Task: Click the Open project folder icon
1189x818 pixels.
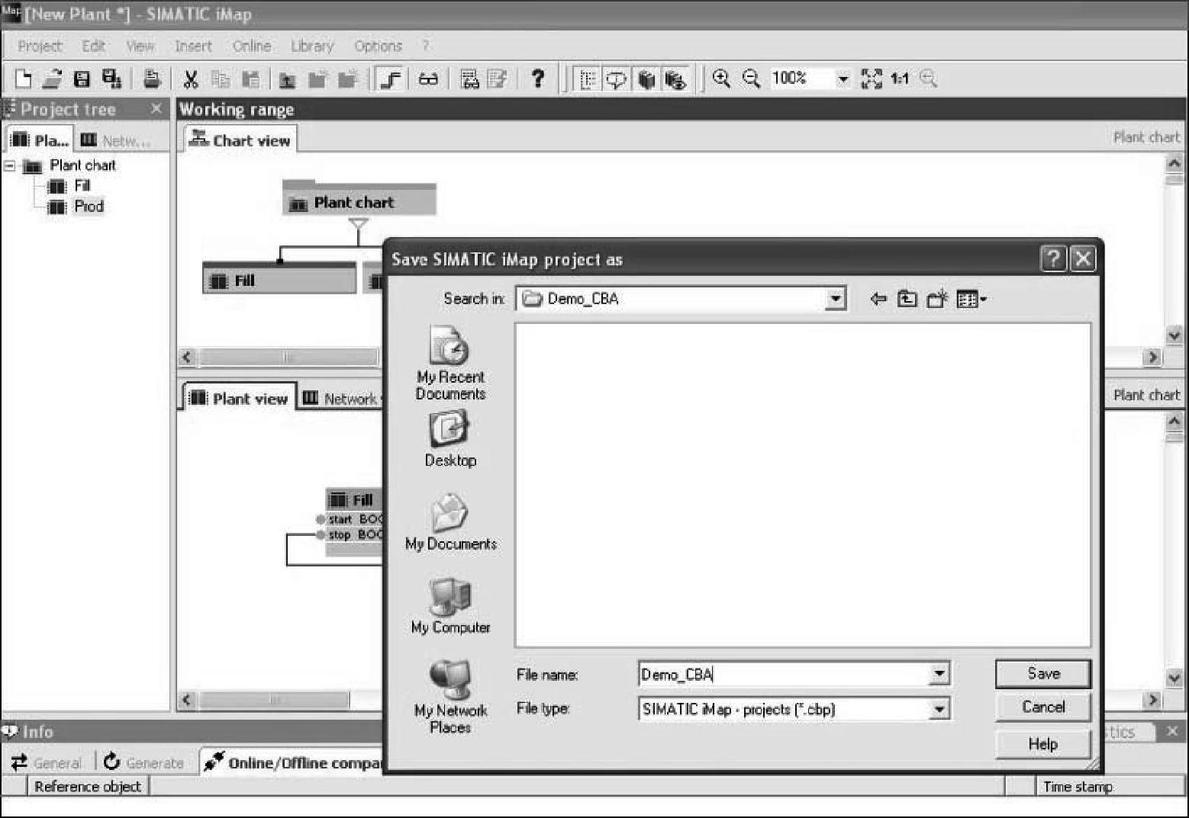Action: click(x=52, y=79)
